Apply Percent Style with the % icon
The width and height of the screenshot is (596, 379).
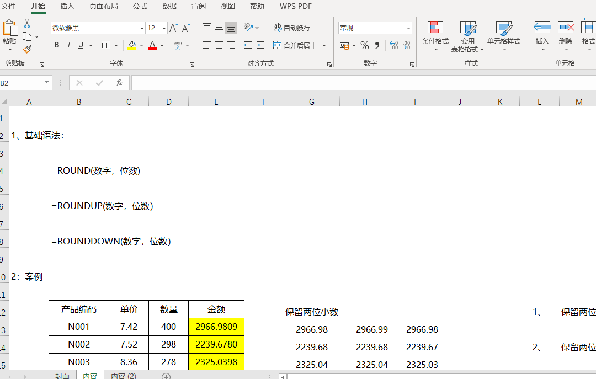click(x=365, y=45)
